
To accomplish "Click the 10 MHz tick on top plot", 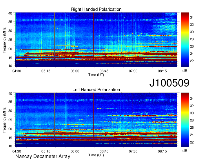I will 10,66.
